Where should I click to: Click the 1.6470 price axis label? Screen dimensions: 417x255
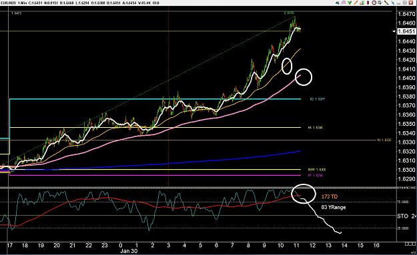tap(406, 14)
